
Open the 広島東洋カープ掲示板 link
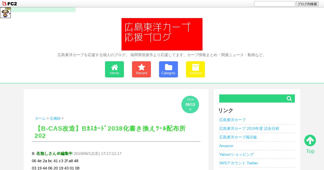tap(238, 137)
